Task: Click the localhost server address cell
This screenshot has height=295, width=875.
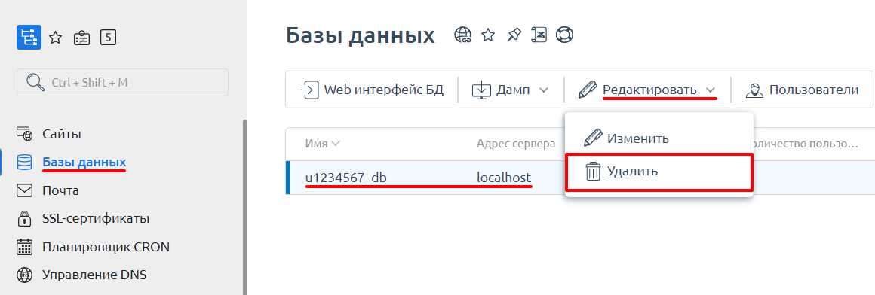Action: point(504,177)
